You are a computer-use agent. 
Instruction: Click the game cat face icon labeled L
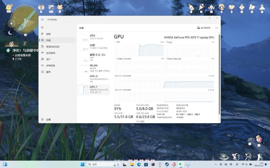pos(60,7)
